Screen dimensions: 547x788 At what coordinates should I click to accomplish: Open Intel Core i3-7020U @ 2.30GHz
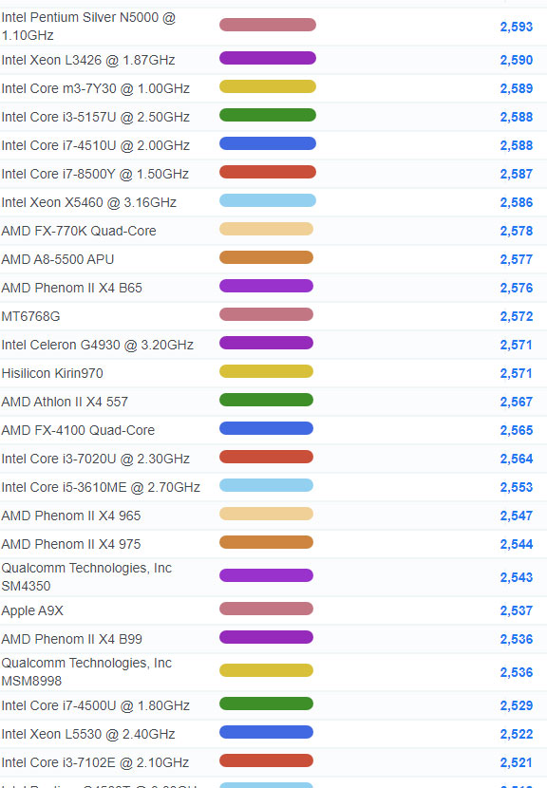click(96, 459)
